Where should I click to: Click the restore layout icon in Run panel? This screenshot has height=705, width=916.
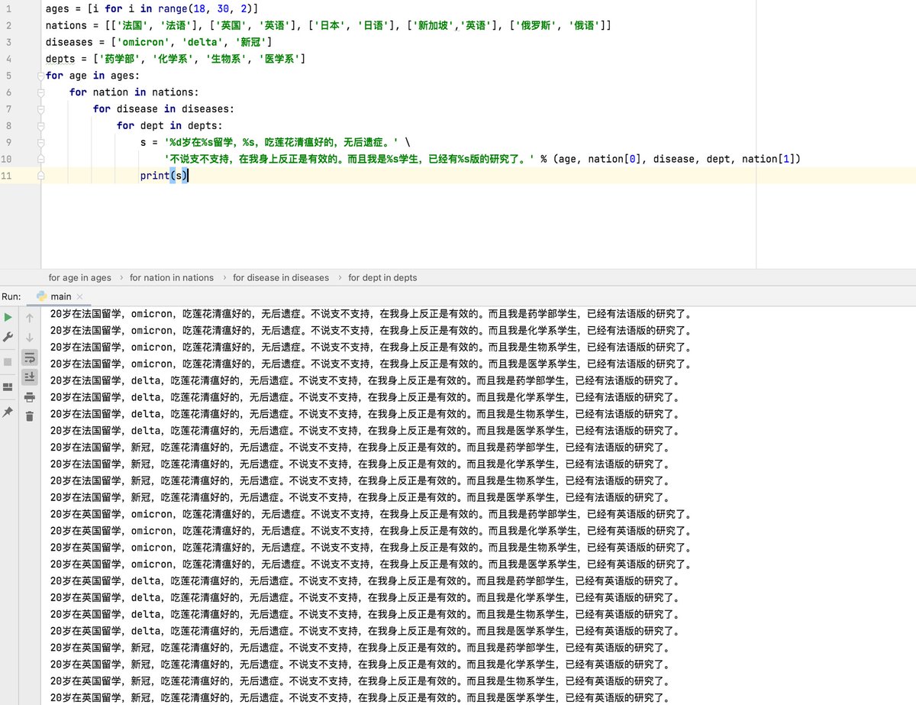pyautogui.click(x=8, y=386)
